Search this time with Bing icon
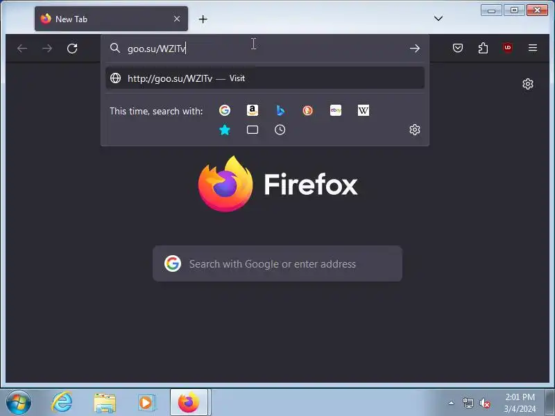 pyautogui.click(x=280, y=110)
